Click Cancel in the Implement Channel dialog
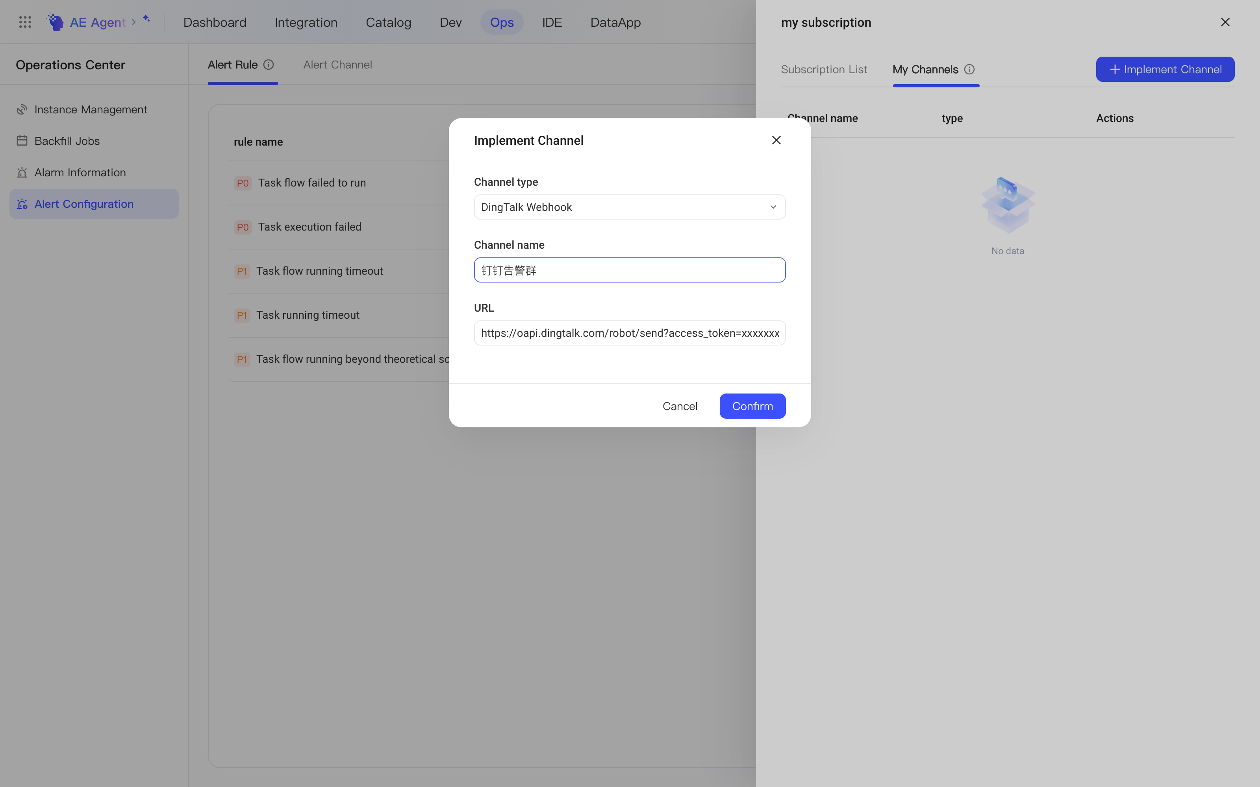 [680, 406]
